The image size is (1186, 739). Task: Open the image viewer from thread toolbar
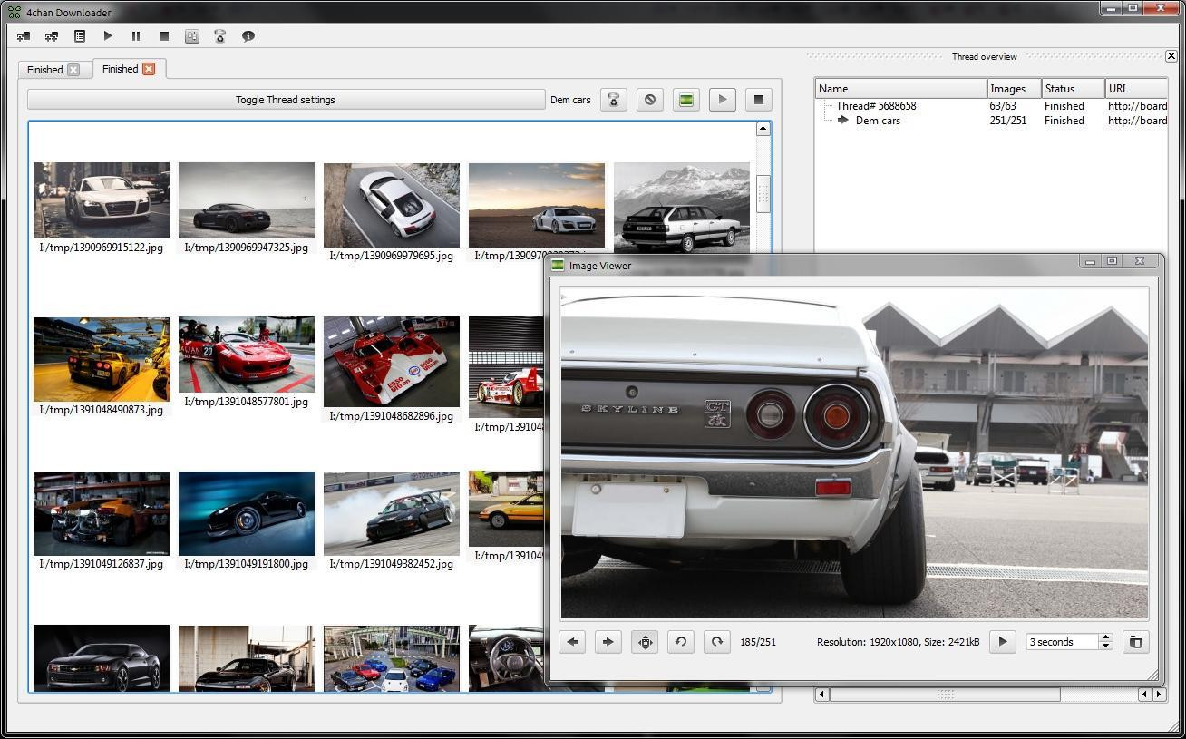(686, 100)
